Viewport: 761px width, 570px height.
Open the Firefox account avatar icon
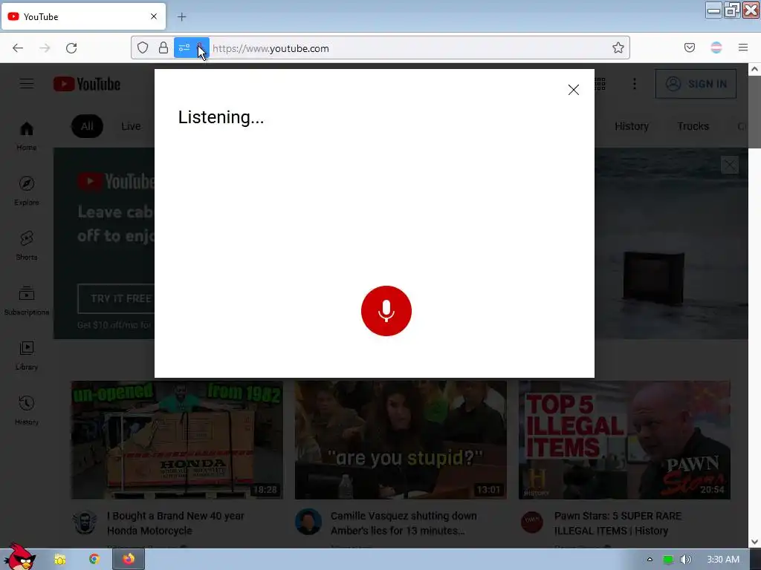(716, 47)
